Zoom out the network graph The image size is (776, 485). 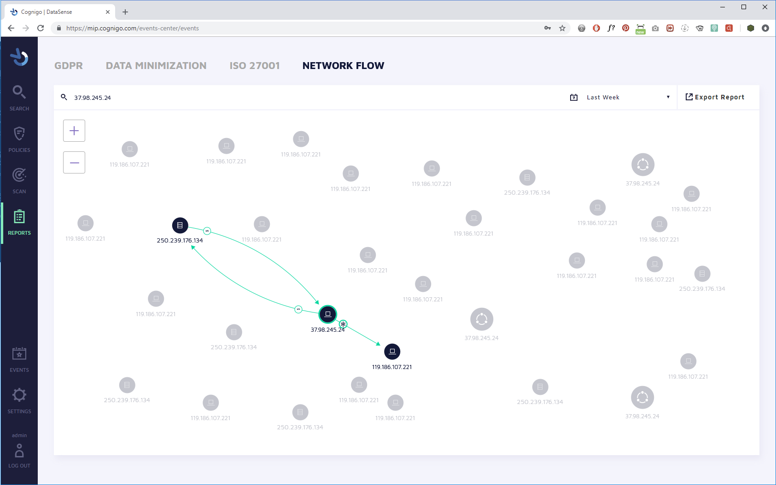pyautogui.click(x=74, y=162)
